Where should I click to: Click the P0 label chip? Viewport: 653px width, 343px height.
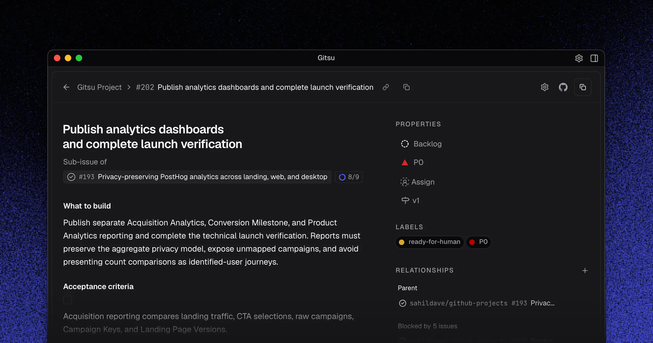[479, 242]
